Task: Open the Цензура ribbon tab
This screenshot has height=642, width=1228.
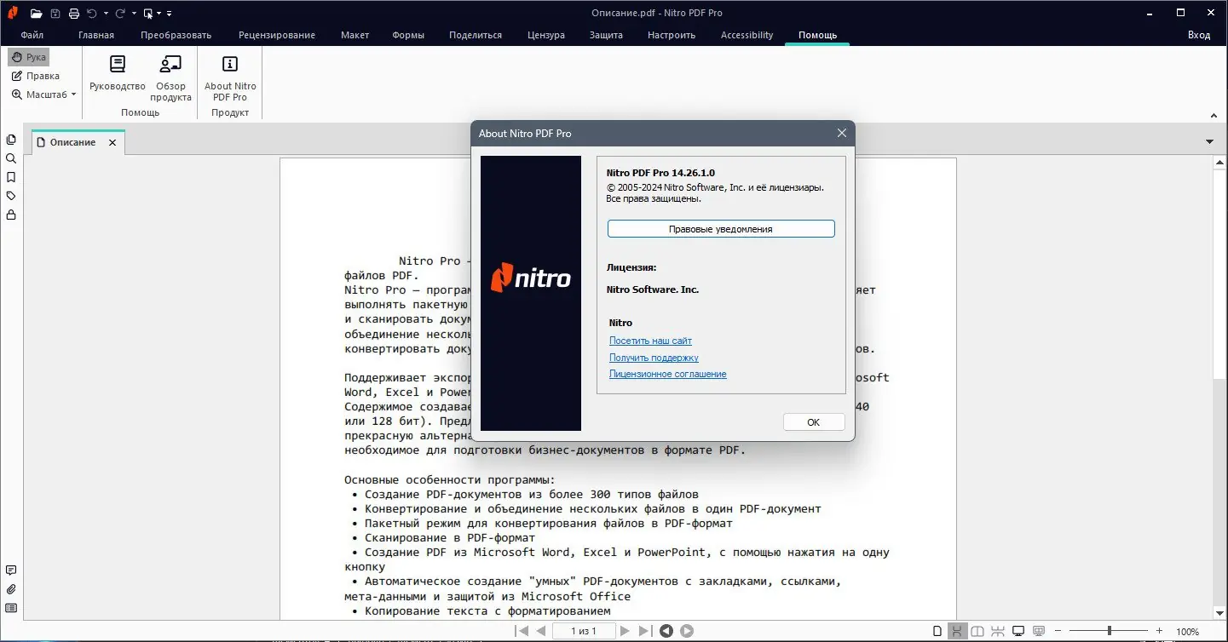Action: pos(546,35)
